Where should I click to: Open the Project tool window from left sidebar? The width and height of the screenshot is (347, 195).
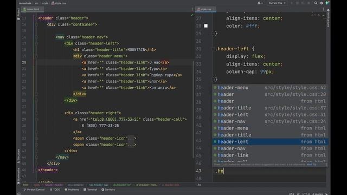pos(18,14)
